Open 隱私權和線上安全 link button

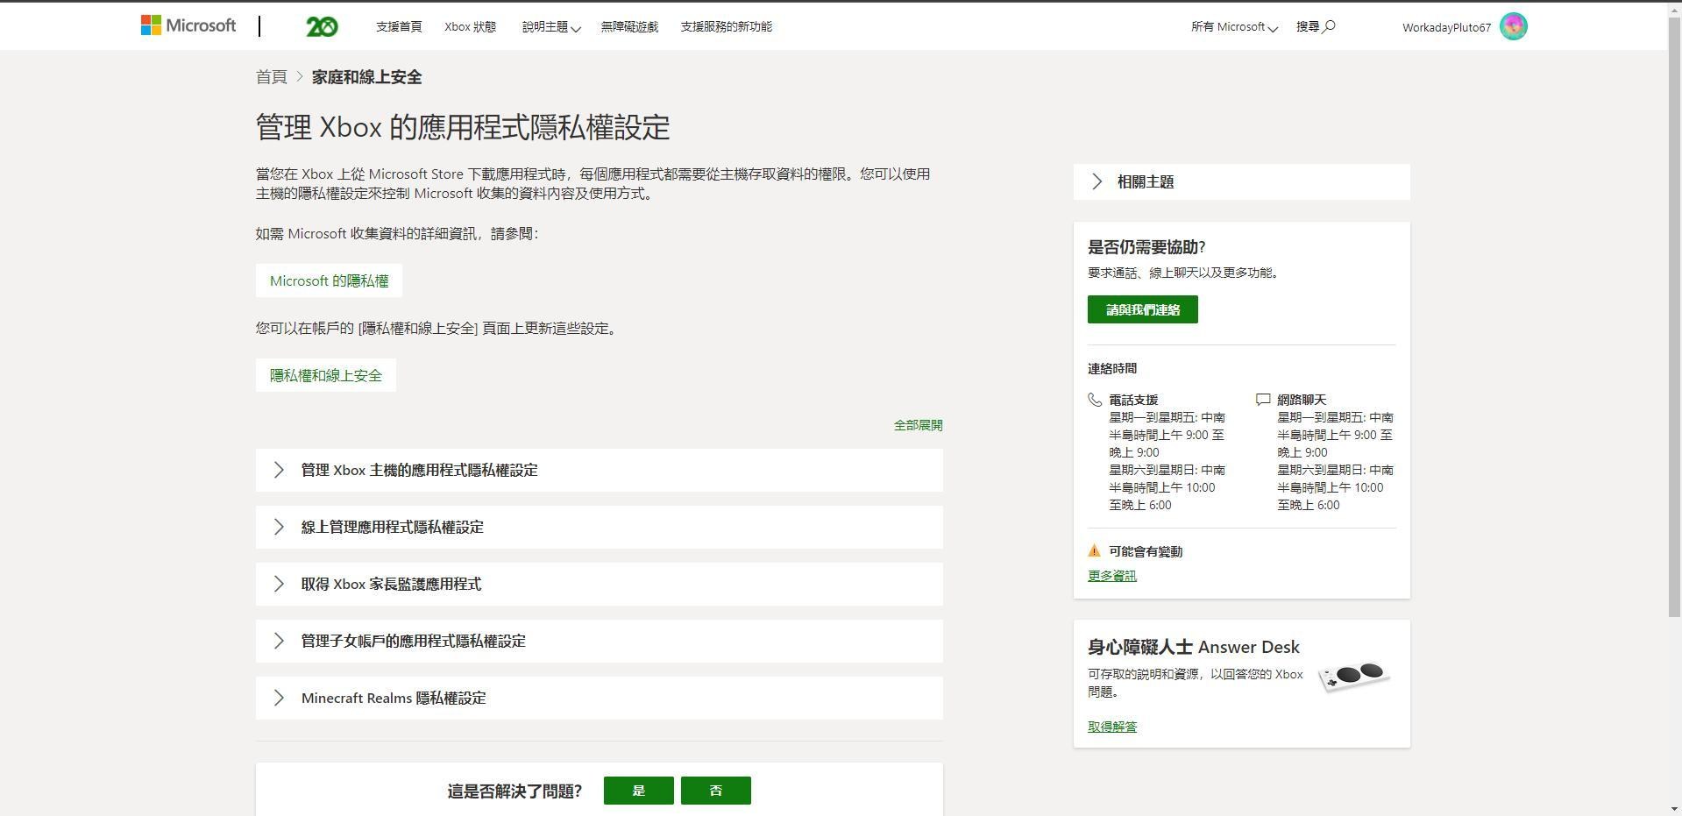[326, 375]
